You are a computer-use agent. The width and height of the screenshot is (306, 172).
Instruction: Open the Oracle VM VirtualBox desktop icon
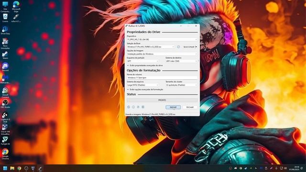[x=5, y=129]
